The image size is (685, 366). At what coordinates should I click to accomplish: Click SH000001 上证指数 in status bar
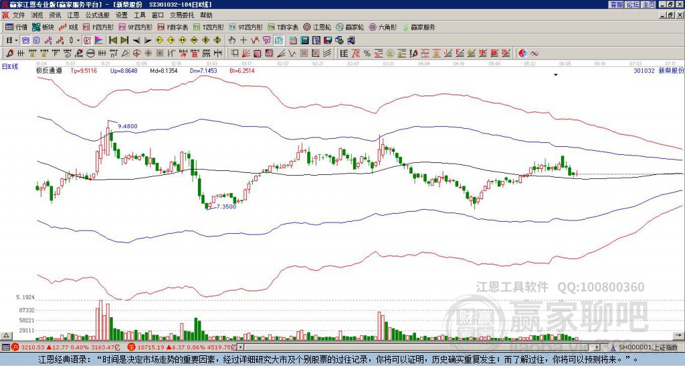[648, 347]
